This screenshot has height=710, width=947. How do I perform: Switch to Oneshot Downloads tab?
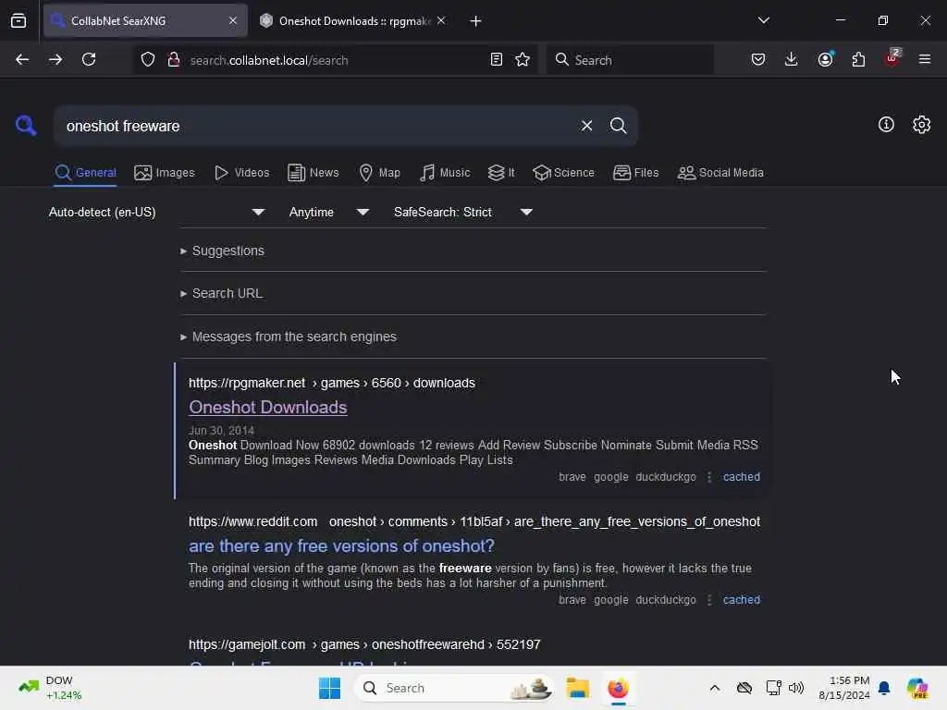352,21
